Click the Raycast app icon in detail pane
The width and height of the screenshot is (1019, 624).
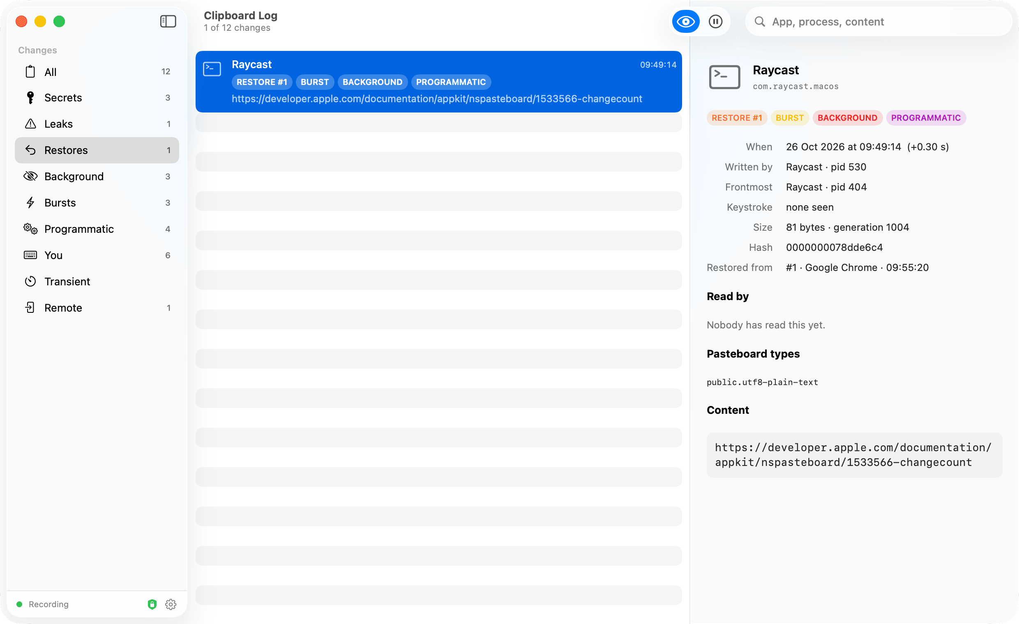(x=724, y=77)
